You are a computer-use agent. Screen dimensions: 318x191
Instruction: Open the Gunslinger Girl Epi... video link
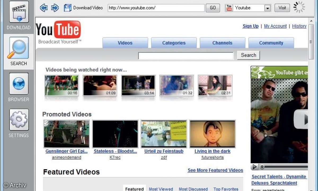[x=66, y=151]
